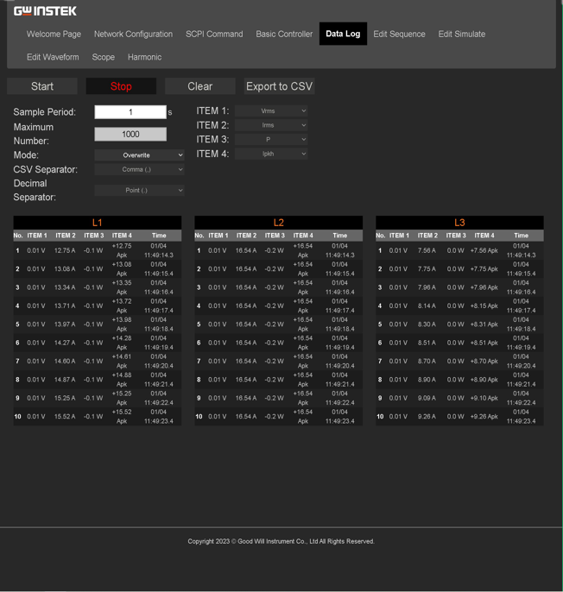Stop the data logging
This screenshot has height=592, width=563.
click(x=121, y=86)
